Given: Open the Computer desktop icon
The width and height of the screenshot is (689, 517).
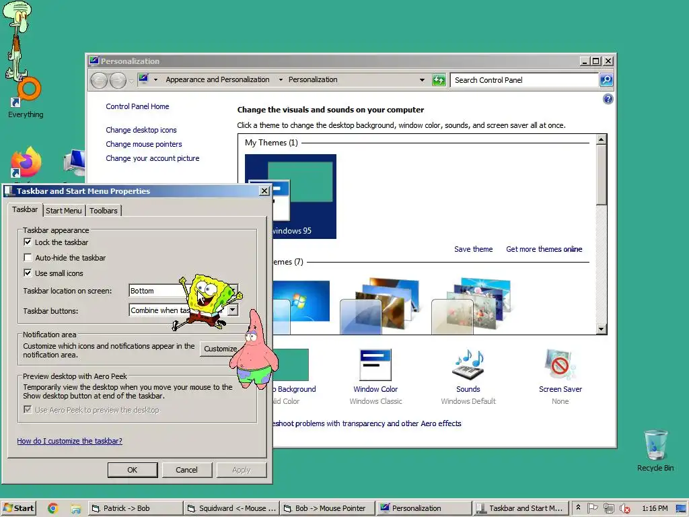Looking at the screenshot, I should (x=75, y=163).
